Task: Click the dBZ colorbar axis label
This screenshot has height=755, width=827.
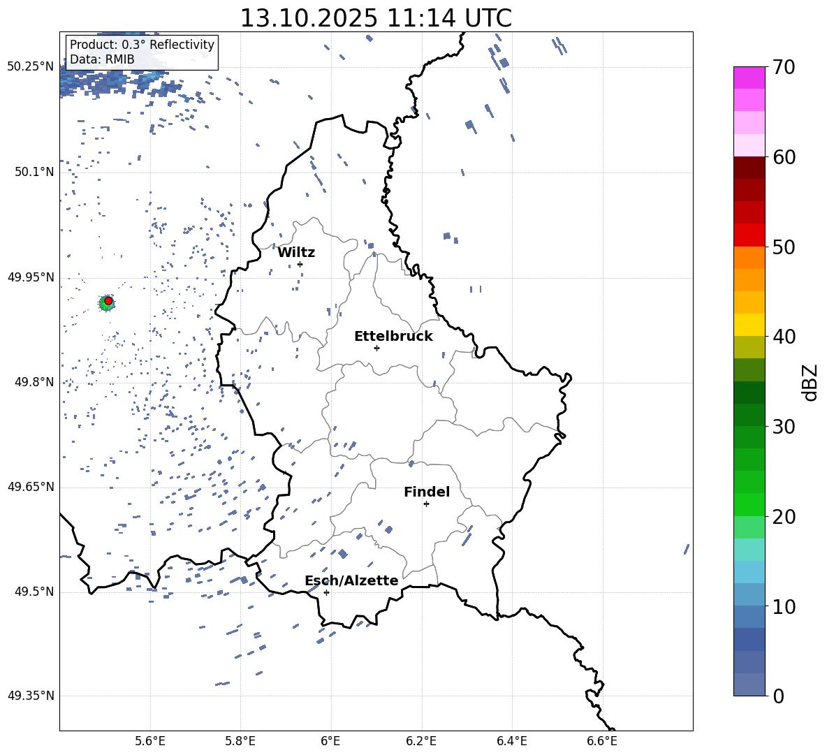Action: [811, 382]
